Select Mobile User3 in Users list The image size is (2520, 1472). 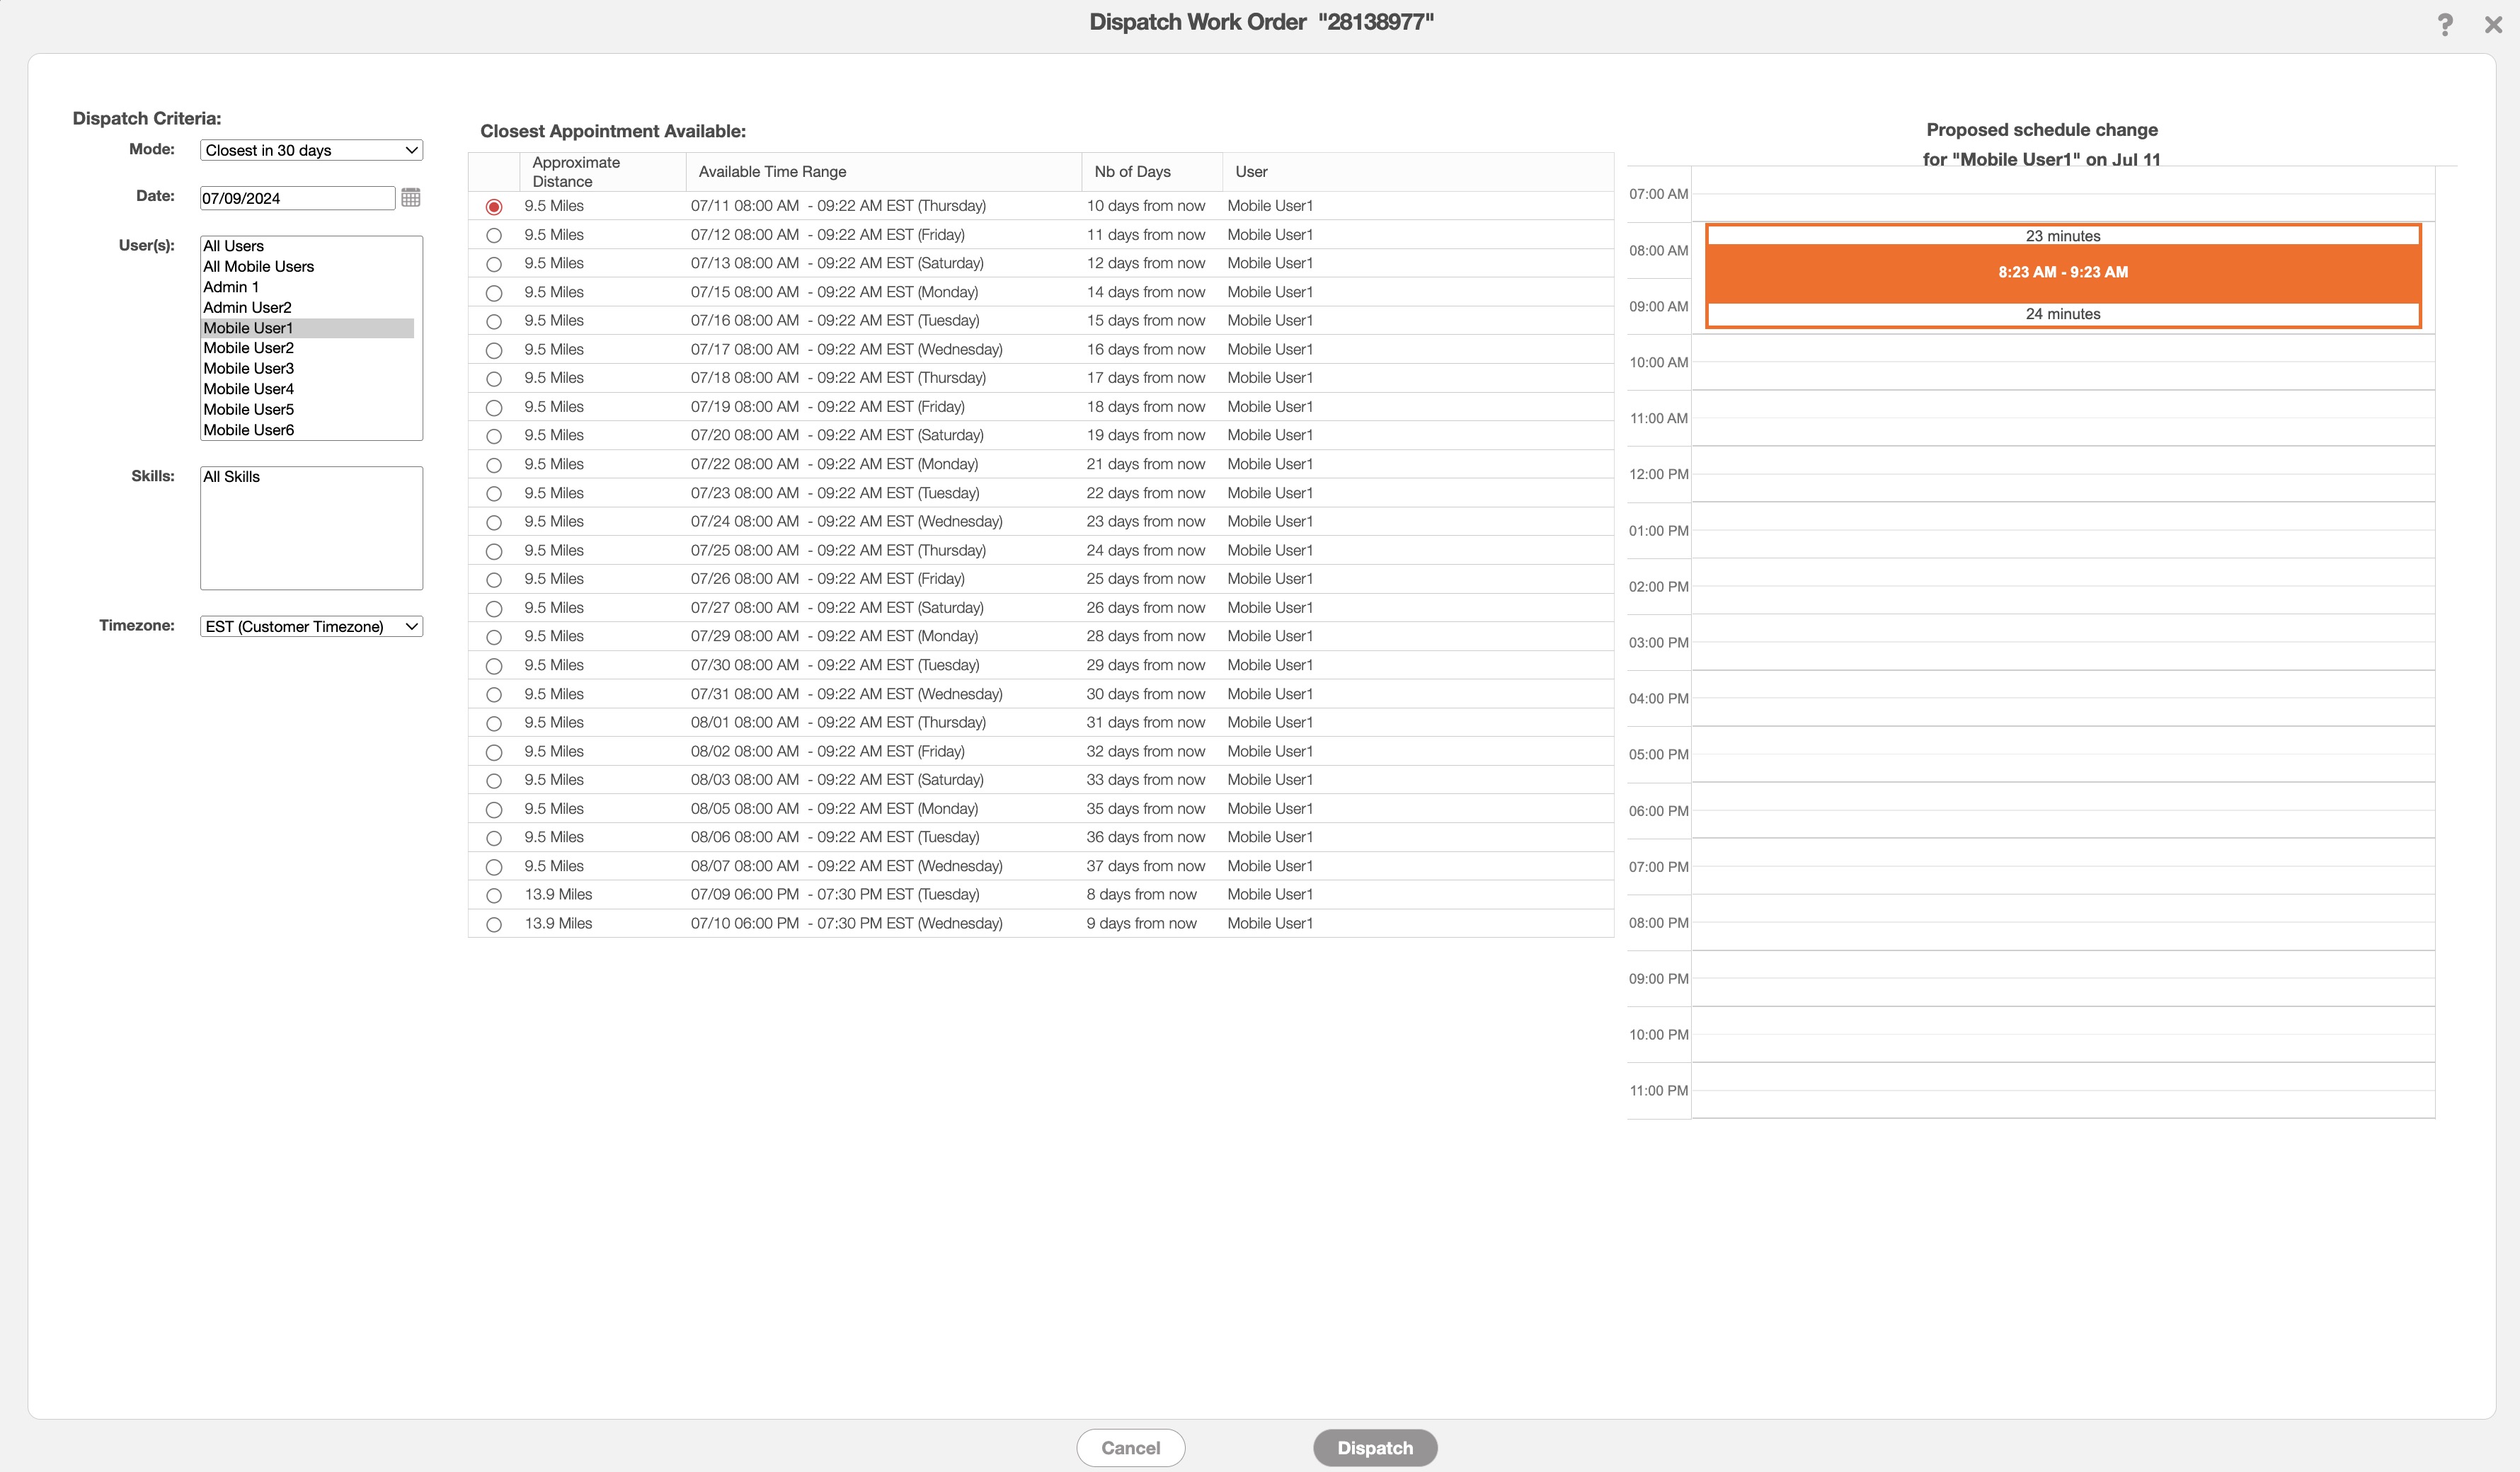click(249, 368)
